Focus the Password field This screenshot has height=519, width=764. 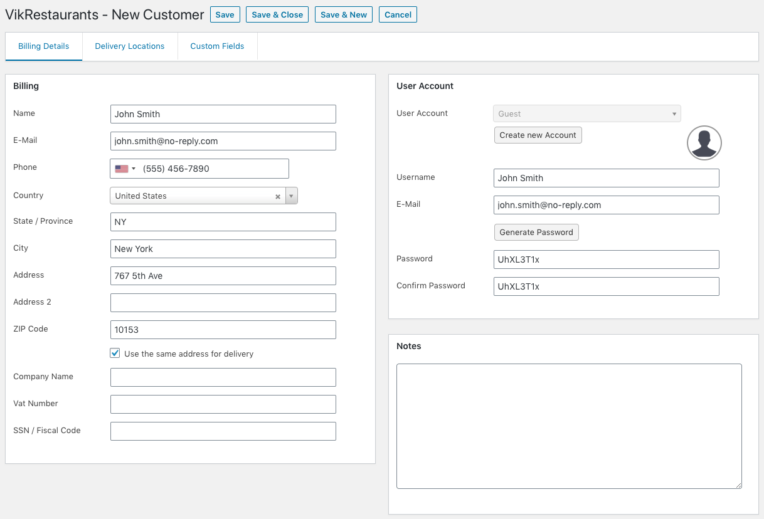click(607, 259)
